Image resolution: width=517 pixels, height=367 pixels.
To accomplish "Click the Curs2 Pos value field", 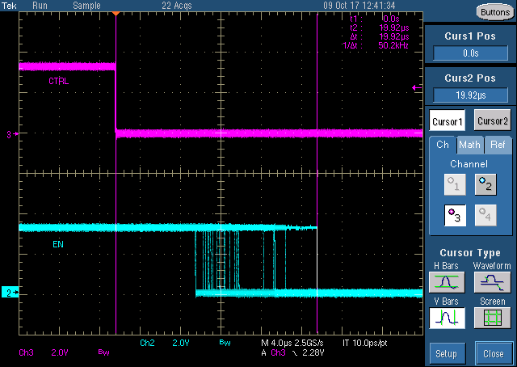I will pyautogui.click(x=470, y=95).
